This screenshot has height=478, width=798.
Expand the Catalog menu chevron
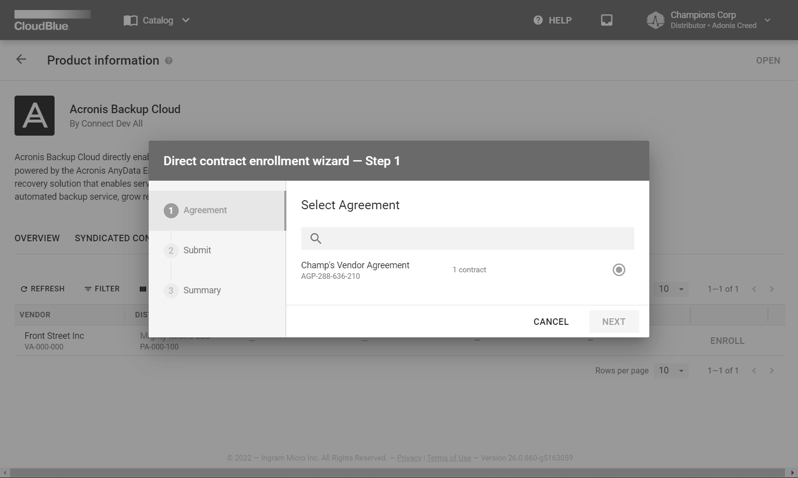click(x=186, y=21)
